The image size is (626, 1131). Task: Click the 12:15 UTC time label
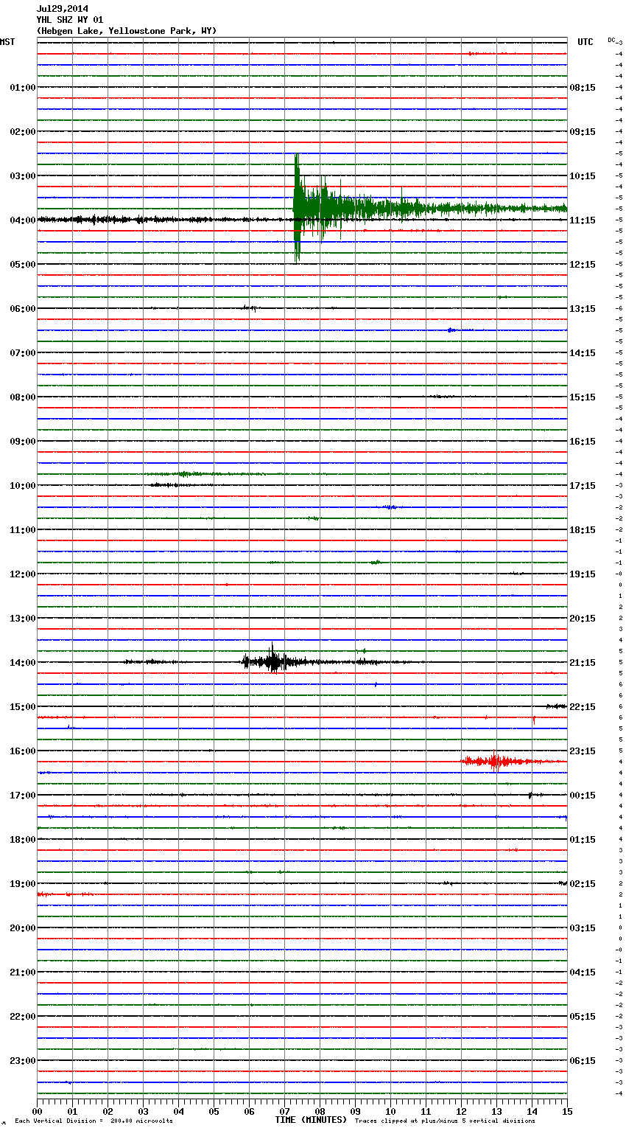583,264
